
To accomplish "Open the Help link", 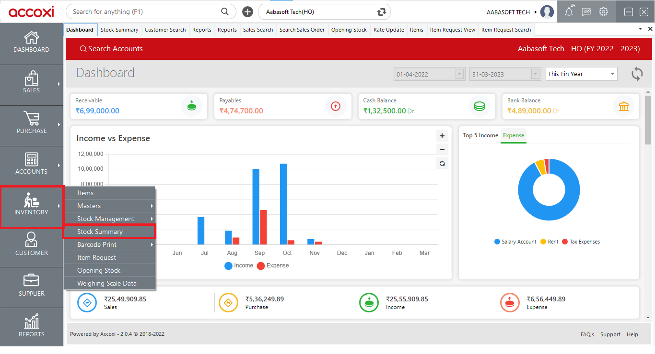I will coord(632,334).
